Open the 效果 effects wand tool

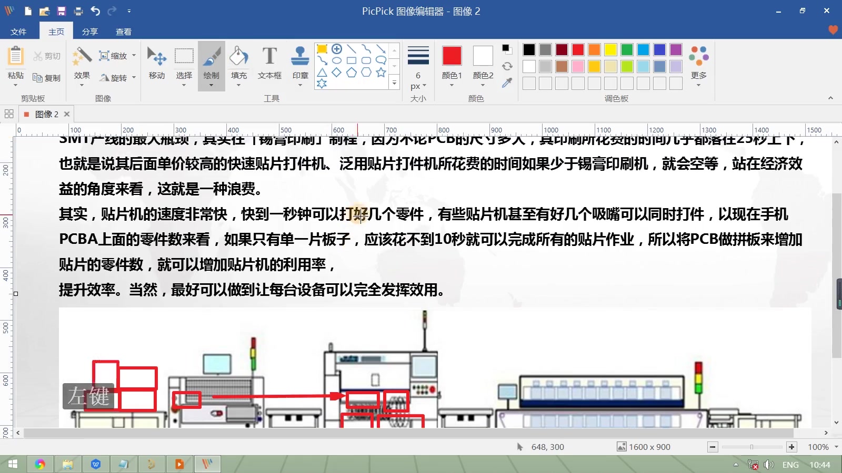pos(82,56)
